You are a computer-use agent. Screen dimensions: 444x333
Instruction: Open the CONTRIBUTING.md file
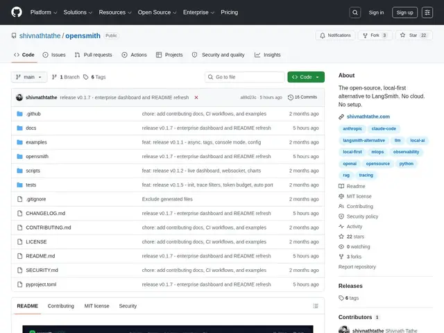49,228
